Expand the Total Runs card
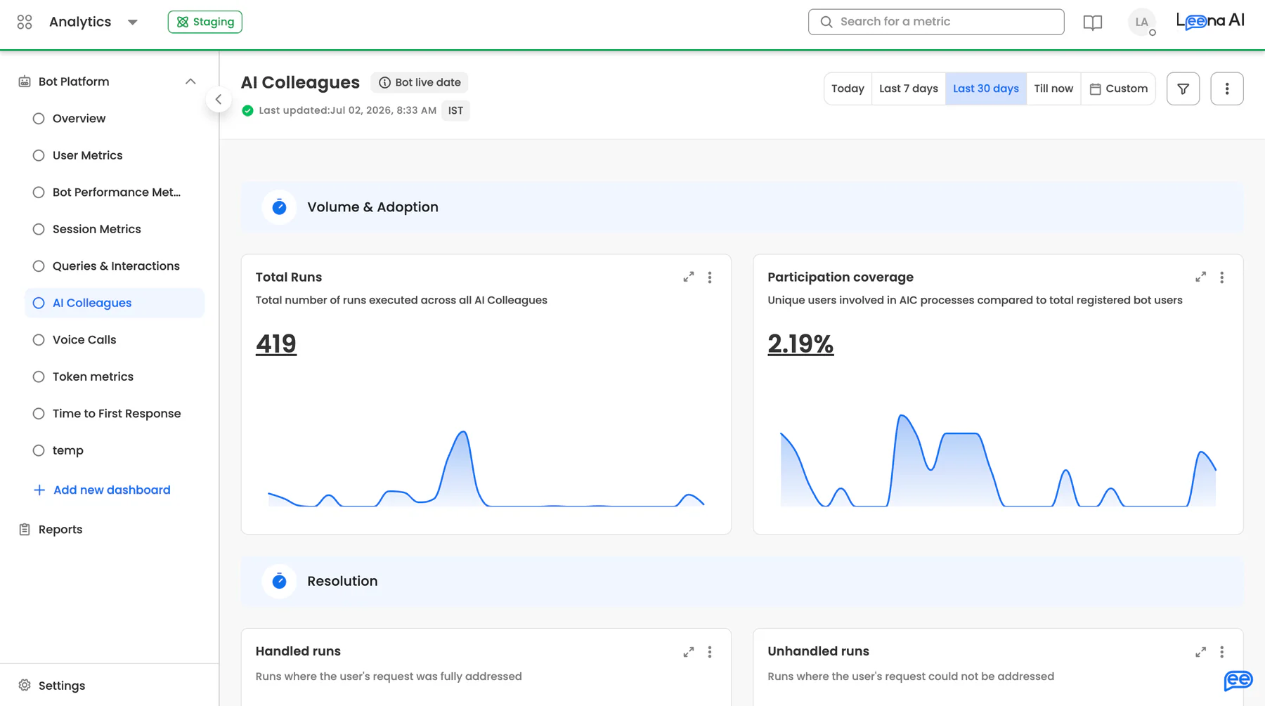The image size is (1265, 706). click(x=689, y=277)
